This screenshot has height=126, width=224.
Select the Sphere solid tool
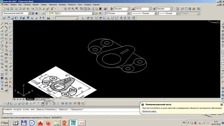pos(19,104)
